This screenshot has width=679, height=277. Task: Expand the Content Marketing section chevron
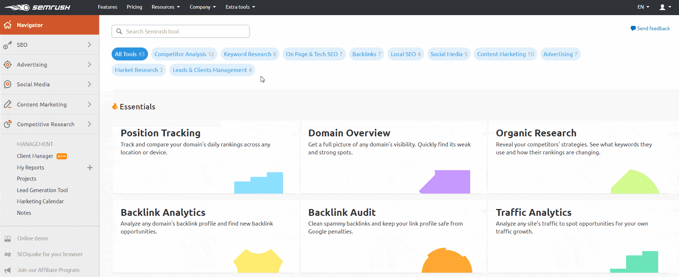coord(89,104)
